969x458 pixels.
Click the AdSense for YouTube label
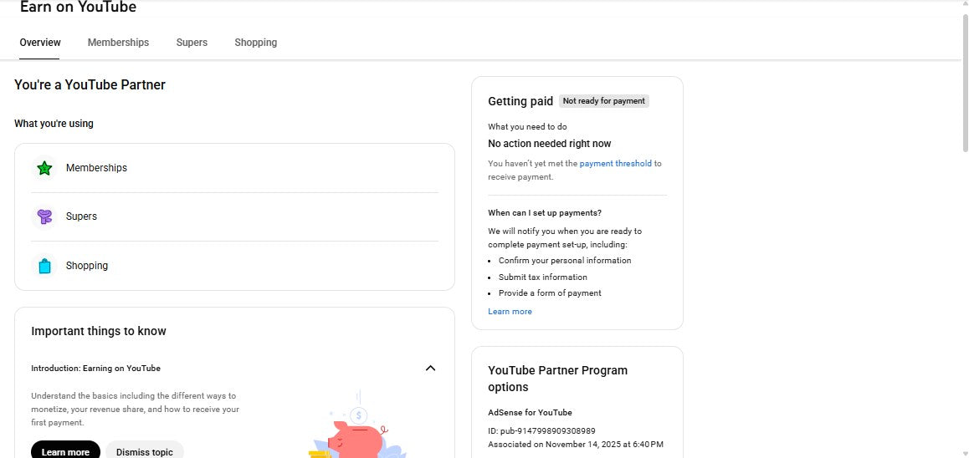click(530, 412)
